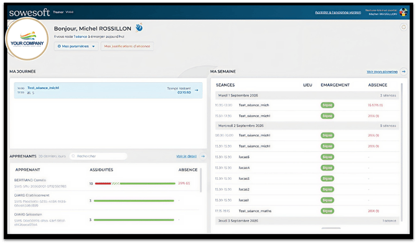Click Signé badge for 10:30 Test_séance_mich
This screenshot has width=417, height=244.
point(327,105)
